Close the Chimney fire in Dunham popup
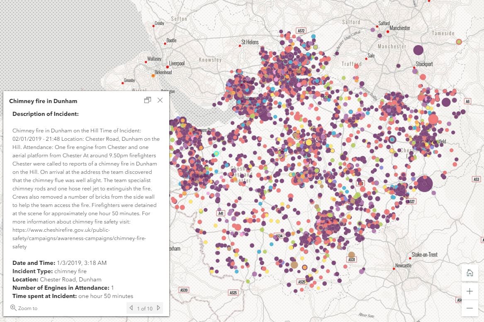The height and width of the screenshot is (322, 484). coord(160,100)
